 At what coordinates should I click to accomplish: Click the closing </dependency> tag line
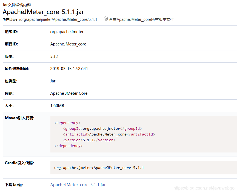coord(68,146)
